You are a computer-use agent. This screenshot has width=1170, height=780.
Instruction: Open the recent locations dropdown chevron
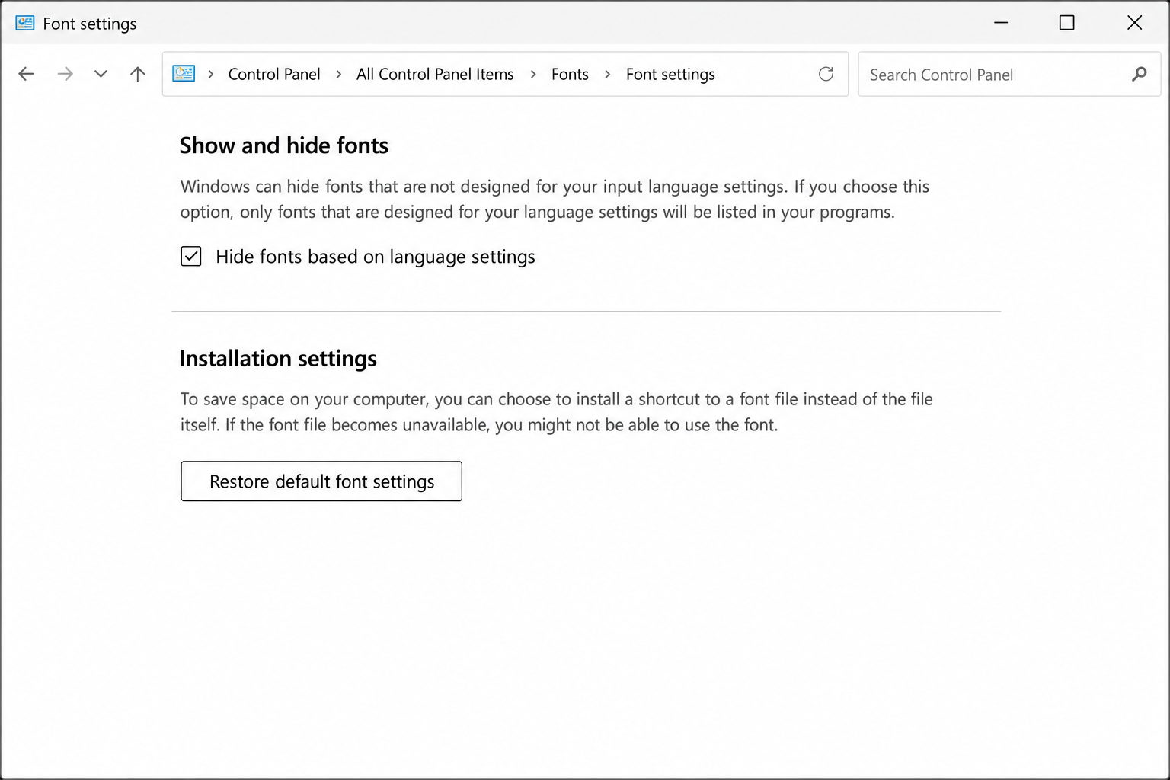[x=101, y=74]
